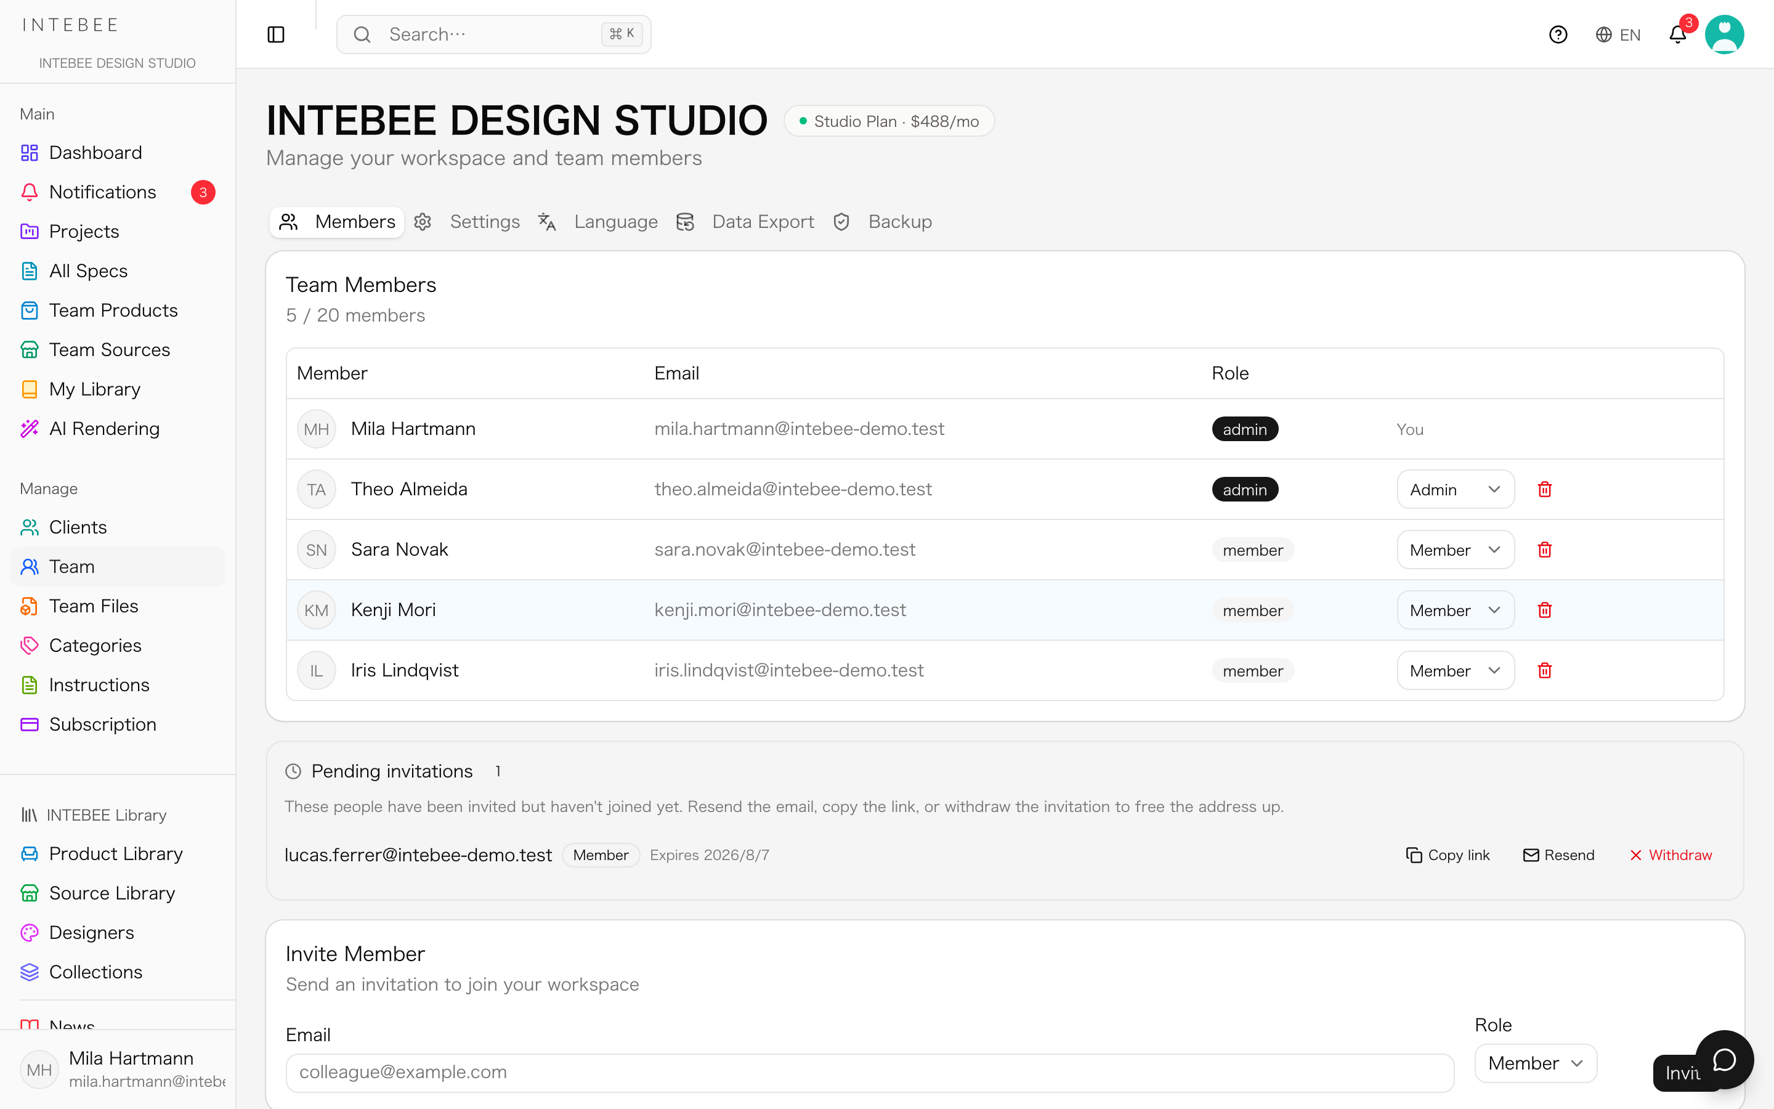Open Product Library in sidebar
This screenshot has width=1774, height=1109.
[117, 854]
